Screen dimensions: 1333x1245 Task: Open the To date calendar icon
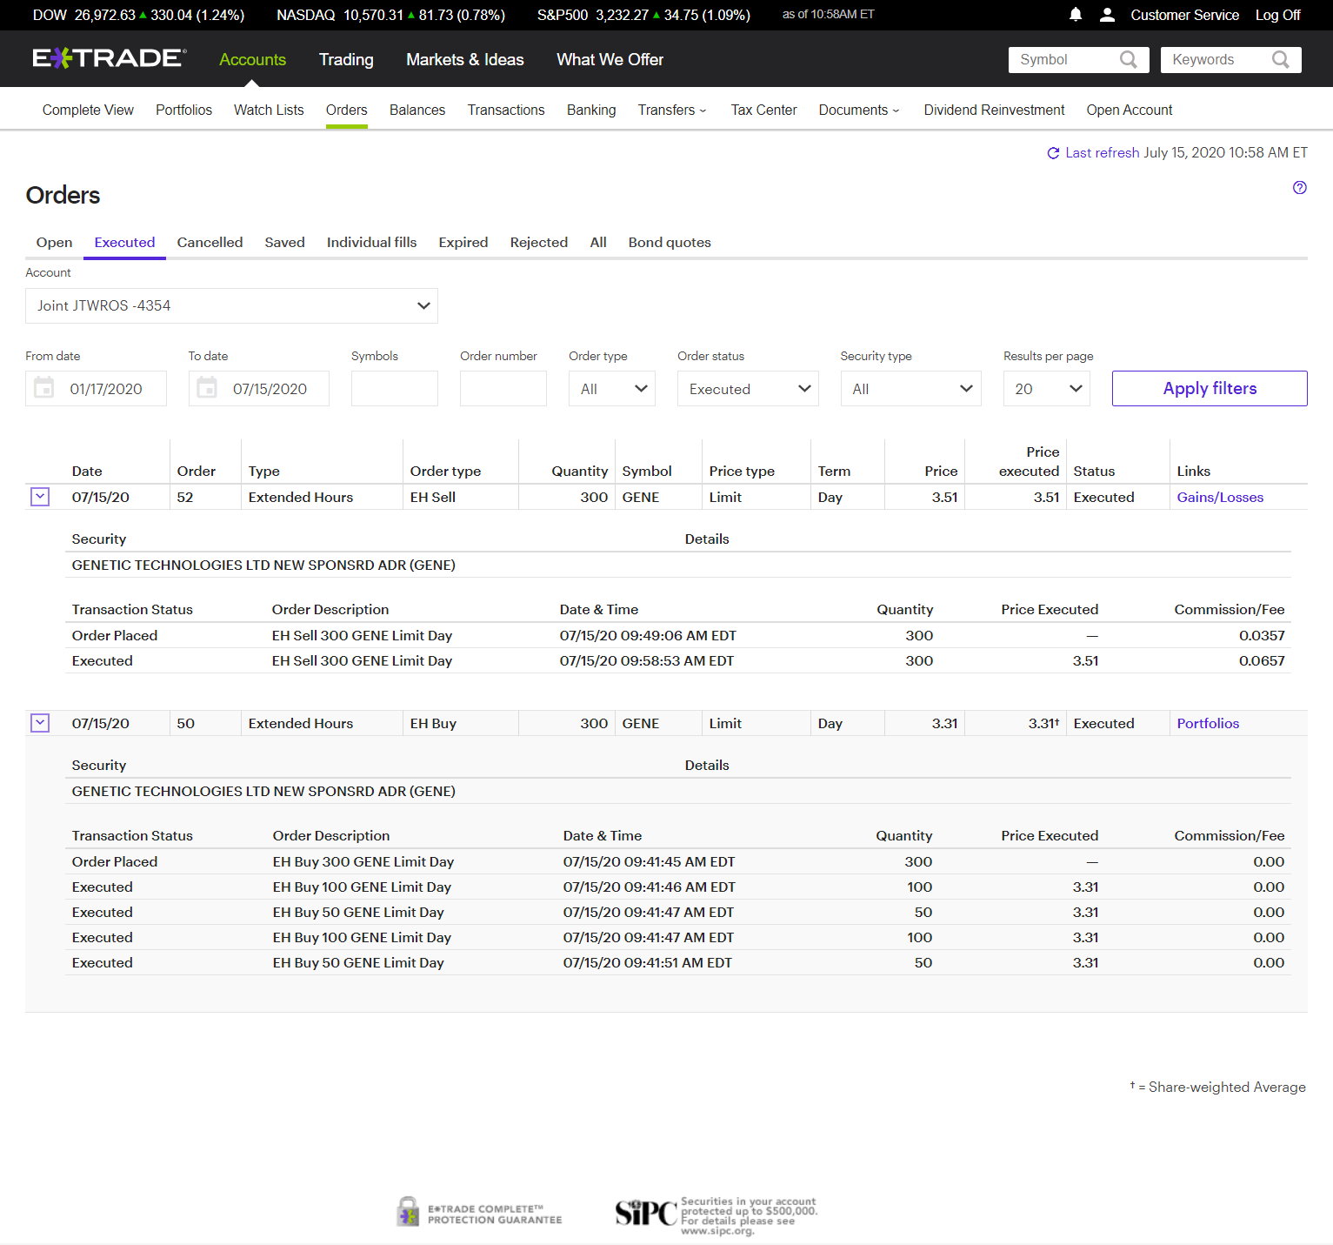coord(207,388)
